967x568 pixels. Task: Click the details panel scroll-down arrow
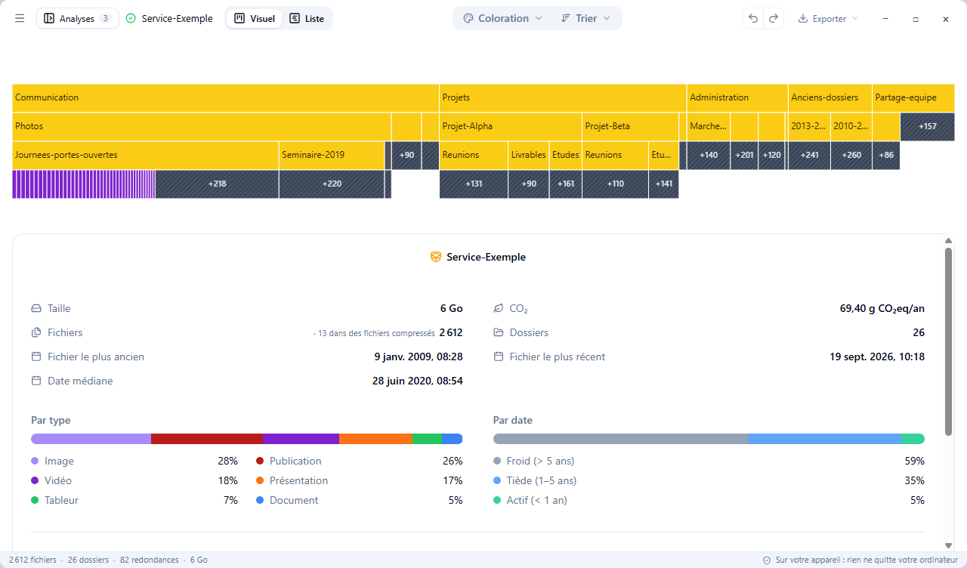pos(948,545)
